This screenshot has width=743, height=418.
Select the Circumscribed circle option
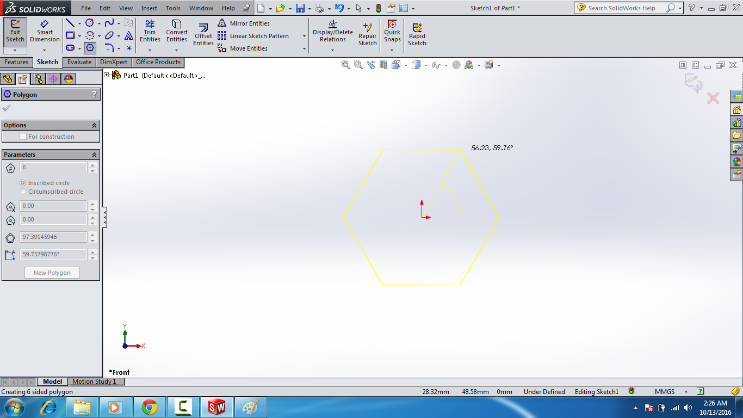click(23, 192)
